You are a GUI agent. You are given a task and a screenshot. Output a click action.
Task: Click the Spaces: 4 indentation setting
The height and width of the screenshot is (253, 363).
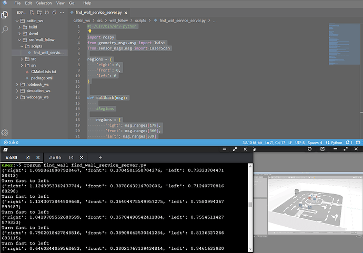point(315,143)
